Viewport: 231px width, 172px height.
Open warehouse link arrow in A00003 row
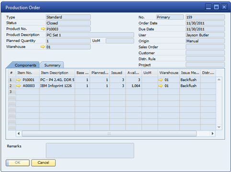coord(161,86)
